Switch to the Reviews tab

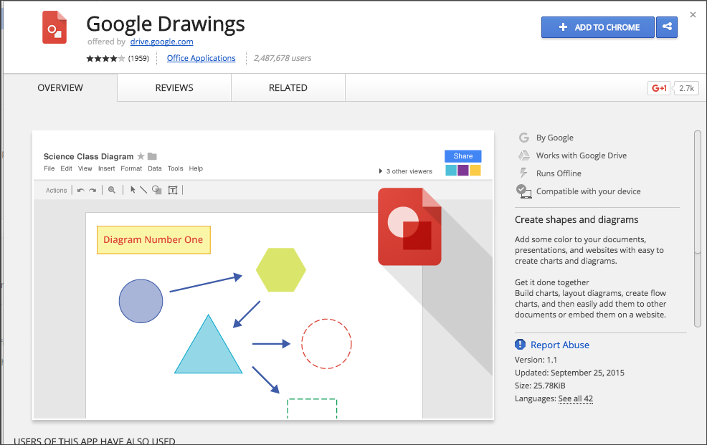[x=174, y=88]
